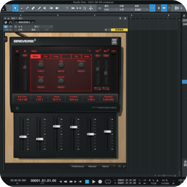This screenshot has height=187, width=187.
Task: Add an insert with the plus icon
Action: 8,19
